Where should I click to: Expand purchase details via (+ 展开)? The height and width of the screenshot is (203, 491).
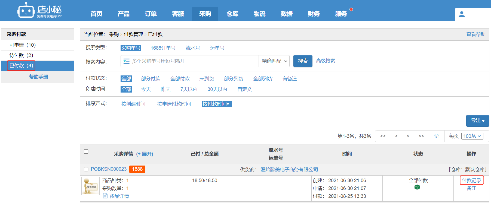(145, 154)
